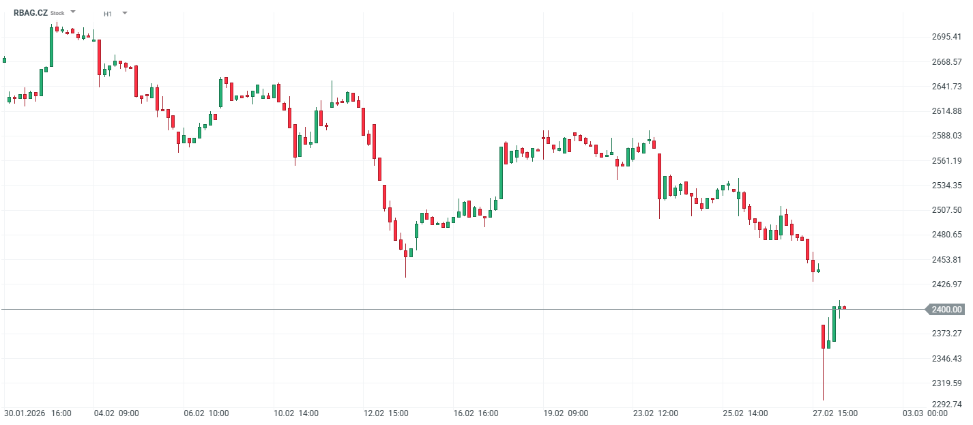Click the H1 timeframe label

pyautogui.click(x=108, y=14)
